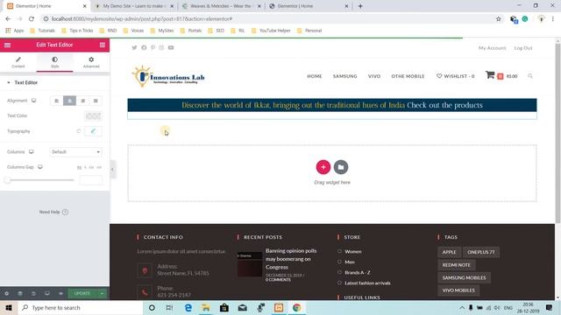Edit typography with pencil button
This screenshot has height=315, width=561.
[93, 131]
